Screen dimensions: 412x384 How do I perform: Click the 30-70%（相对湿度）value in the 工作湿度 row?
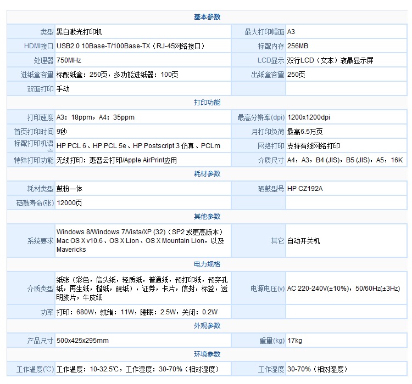click(x=318, y=370)
